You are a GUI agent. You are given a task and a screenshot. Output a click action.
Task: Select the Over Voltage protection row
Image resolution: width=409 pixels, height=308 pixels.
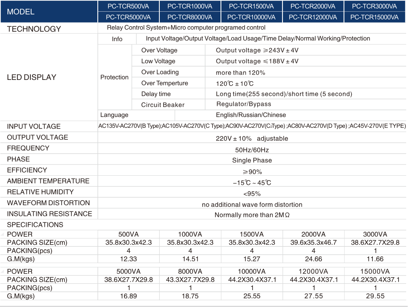(x=159, y=50)
